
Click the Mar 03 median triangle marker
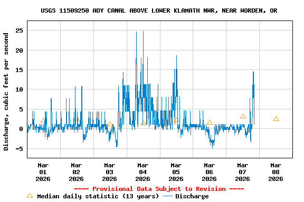pos(110,124)
